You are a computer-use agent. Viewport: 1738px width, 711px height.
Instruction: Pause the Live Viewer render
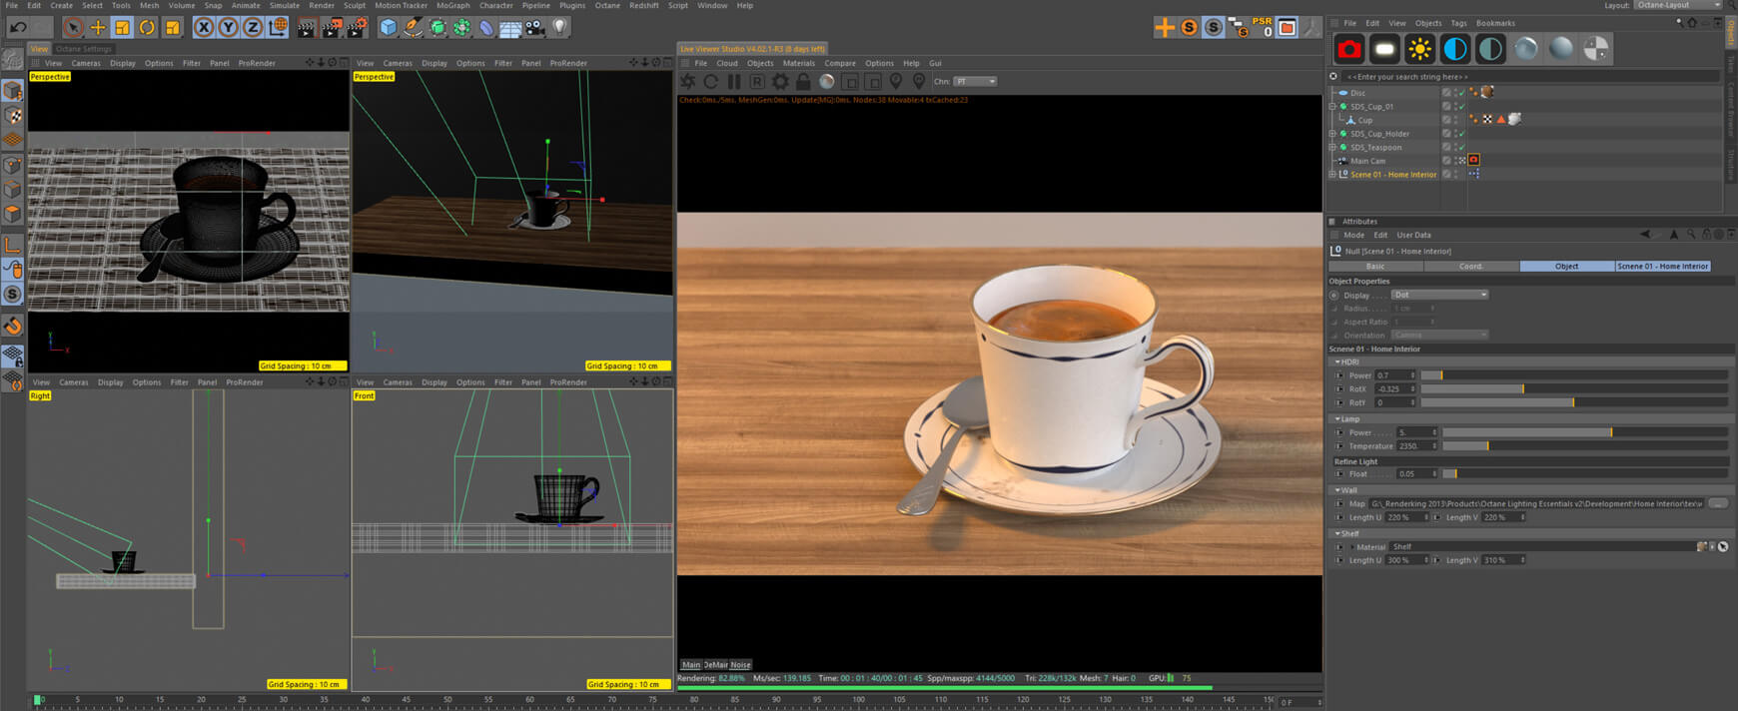[x=734, y=82]
